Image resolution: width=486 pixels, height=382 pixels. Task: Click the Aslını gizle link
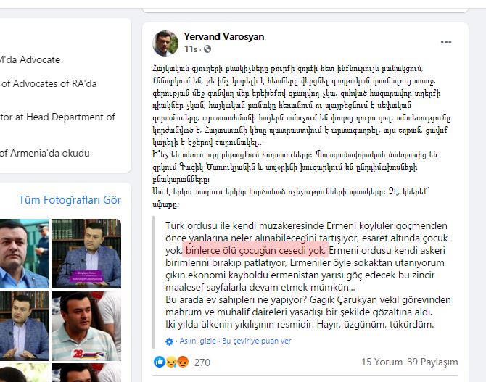pos(198,341)
